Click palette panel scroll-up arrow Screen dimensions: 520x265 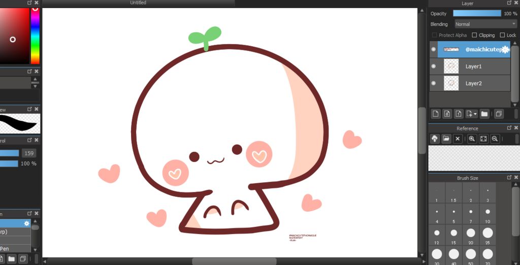(35, 79)
